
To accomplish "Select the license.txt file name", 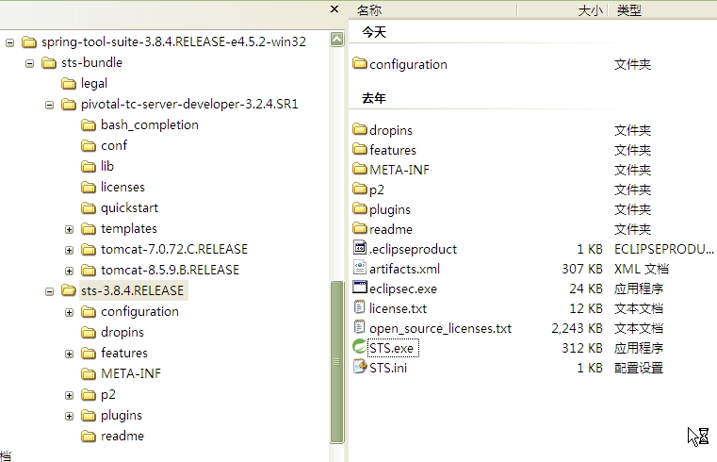I will point(398,308).
